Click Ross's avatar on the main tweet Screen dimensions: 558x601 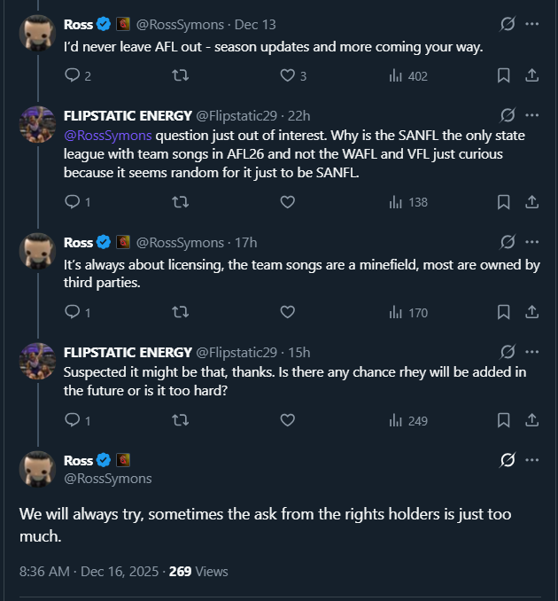[38, 468]
